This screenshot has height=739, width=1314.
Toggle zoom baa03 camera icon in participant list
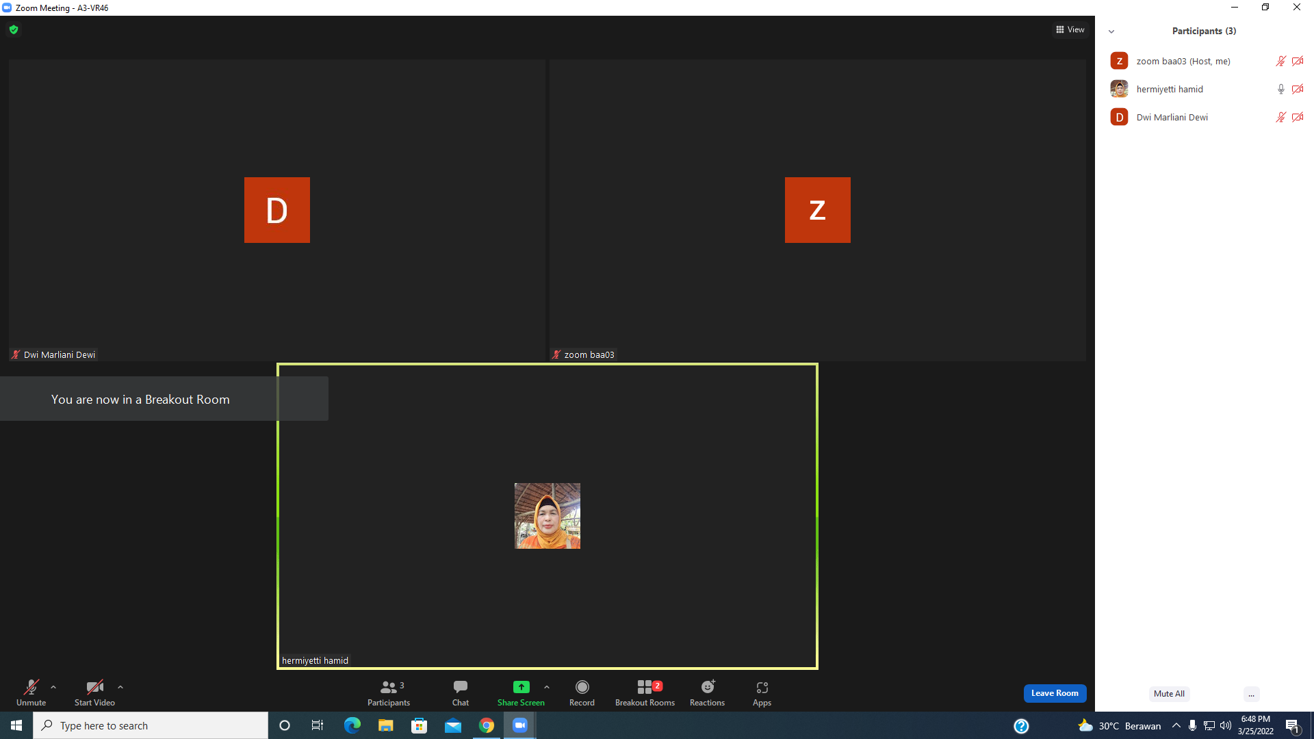pyautogui.click(x=1298, y=61)
